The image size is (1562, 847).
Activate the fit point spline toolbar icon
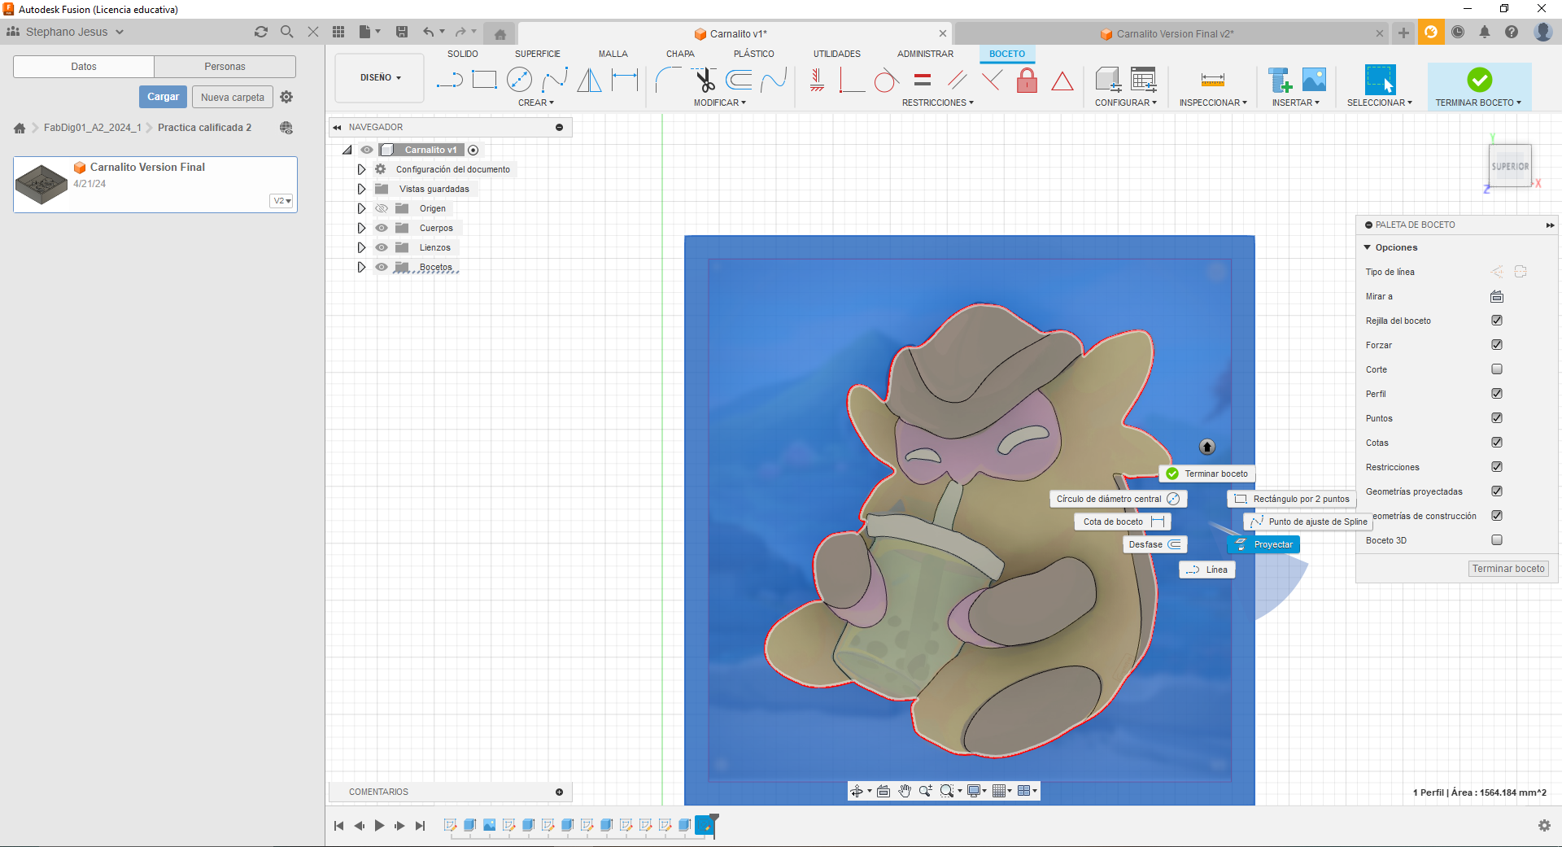coord(555,80)
